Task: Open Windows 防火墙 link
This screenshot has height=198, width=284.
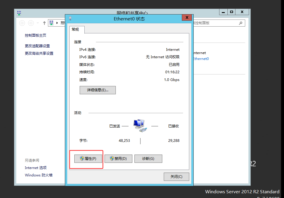Action: point(38,175)
